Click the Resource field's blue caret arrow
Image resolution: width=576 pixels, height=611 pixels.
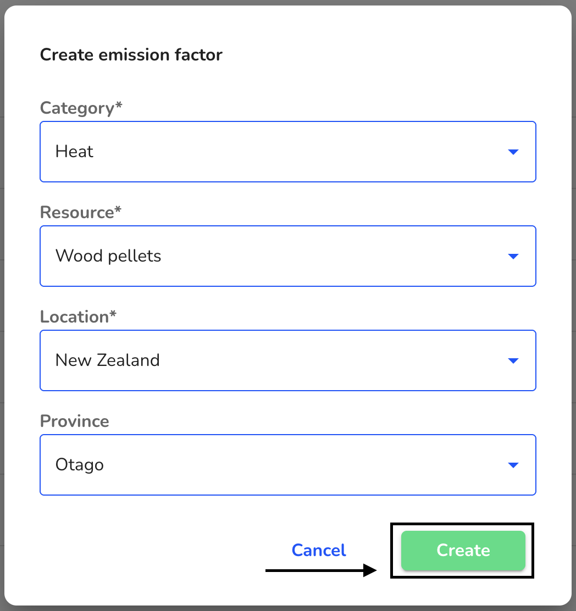click(513, 256)
